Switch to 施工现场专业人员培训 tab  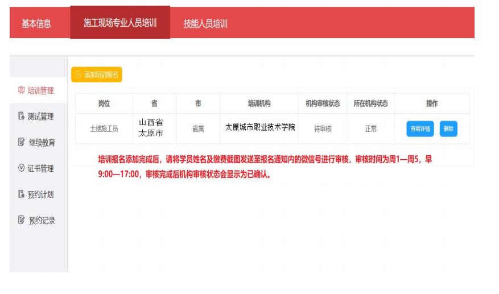(120, 23)
